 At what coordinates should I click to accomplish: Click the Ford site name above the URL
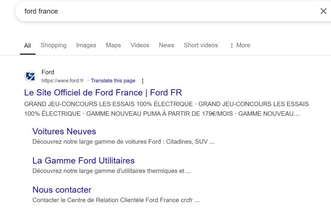click(x=48, y=72)
